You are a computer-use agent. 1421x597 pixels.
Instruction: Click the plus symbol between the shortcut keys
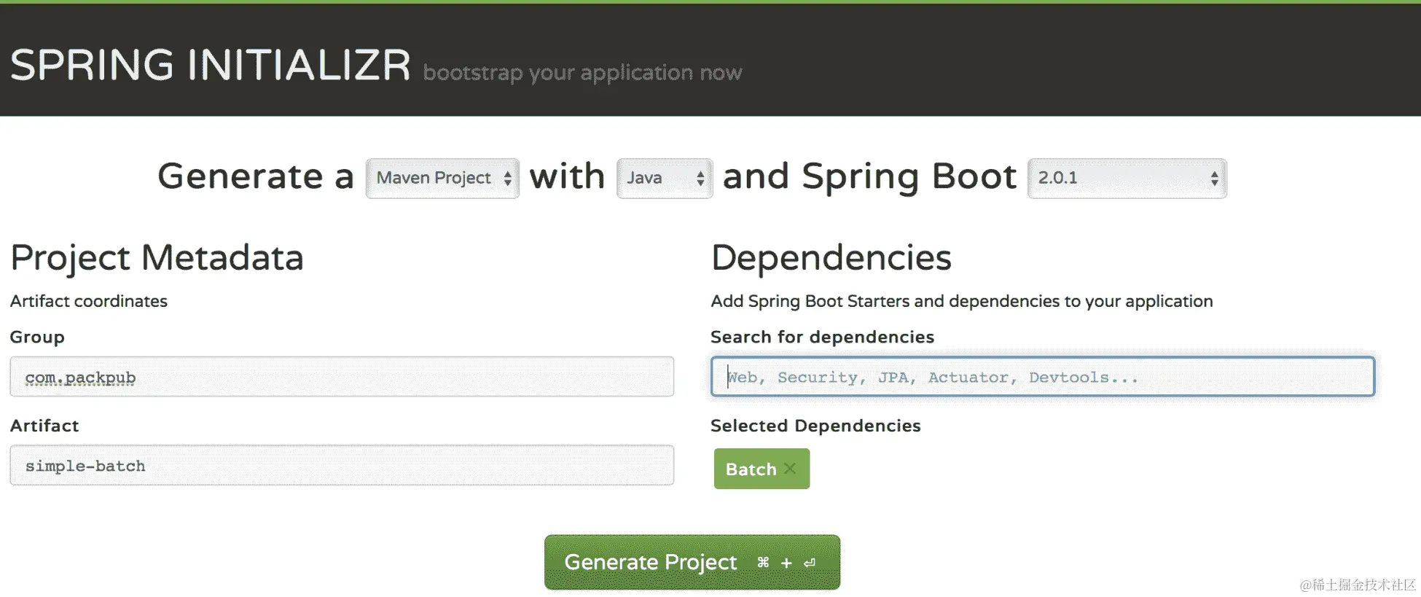pos(786,563)
